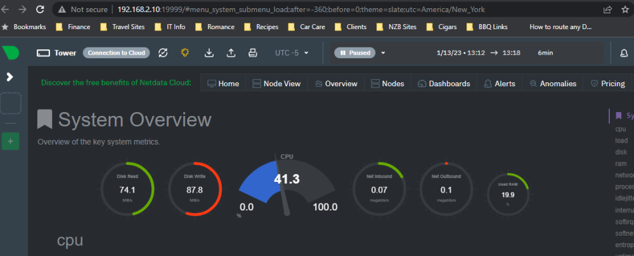634x256 pixels.
Task: Open Connection to Cloud badge
Action: point(117,53)
